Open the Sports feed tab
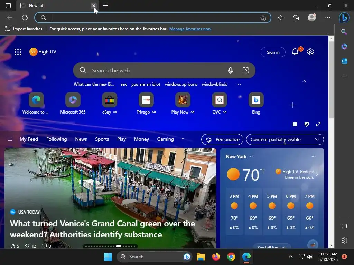This screenshot has height=265, width=354. [x=102, y=139]
